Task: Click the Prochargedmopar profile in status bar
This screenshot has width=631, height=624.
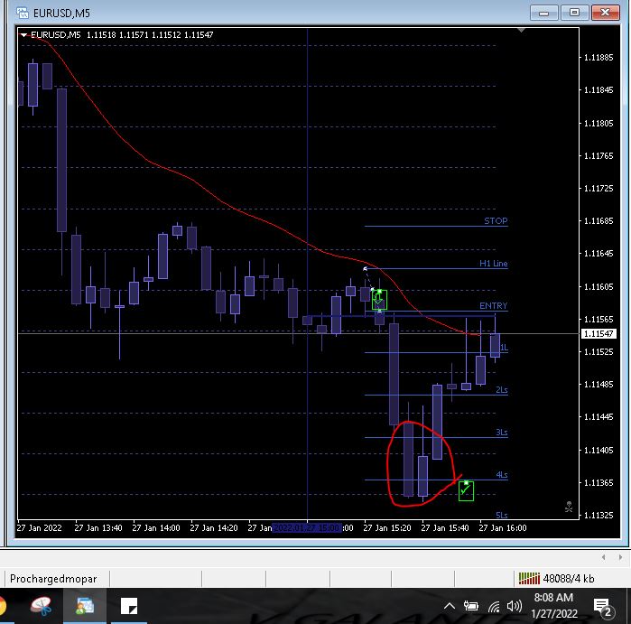Action: 53,579
